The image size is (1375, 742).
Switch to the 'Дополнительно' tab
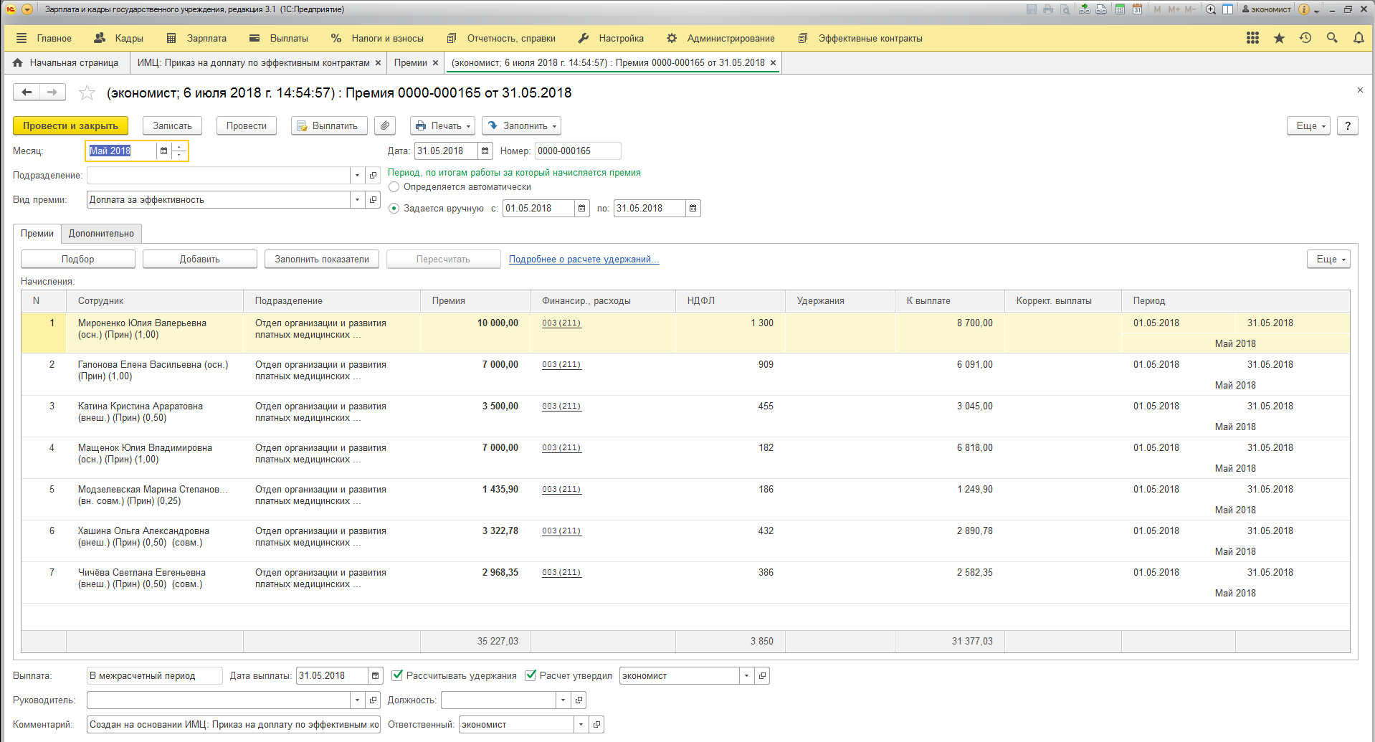tap(101, 233)
